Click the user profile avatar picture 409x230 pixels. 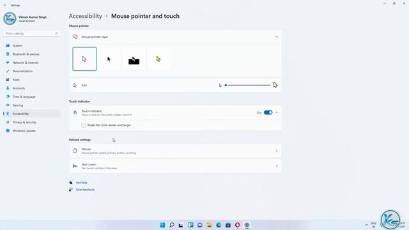pyautogui.click(x=10, y=19)
